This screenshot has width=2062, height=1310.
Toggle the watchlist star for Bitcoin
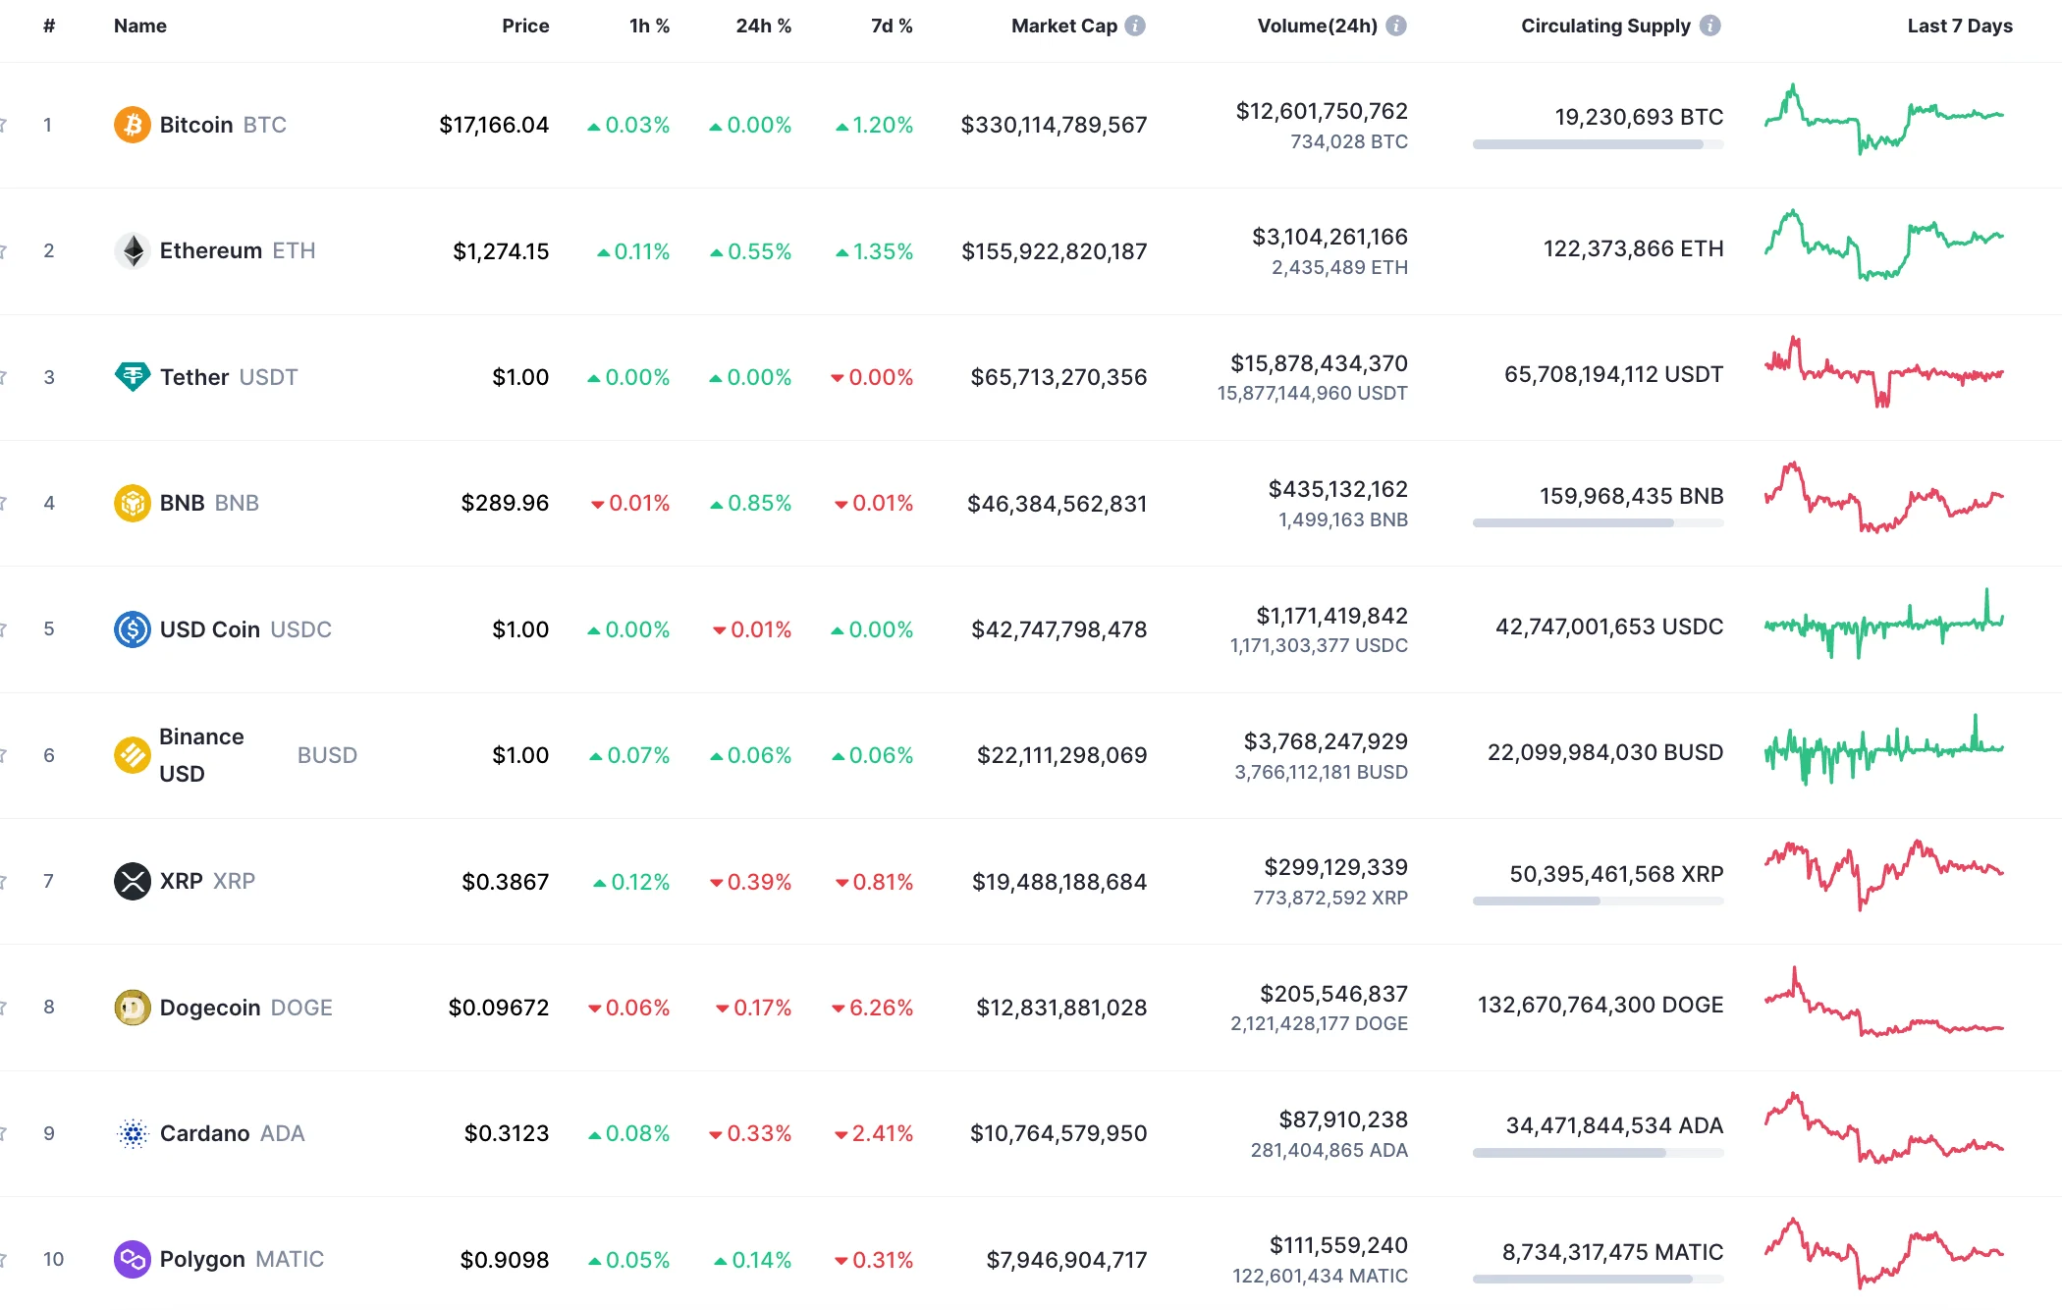(5, 125)
